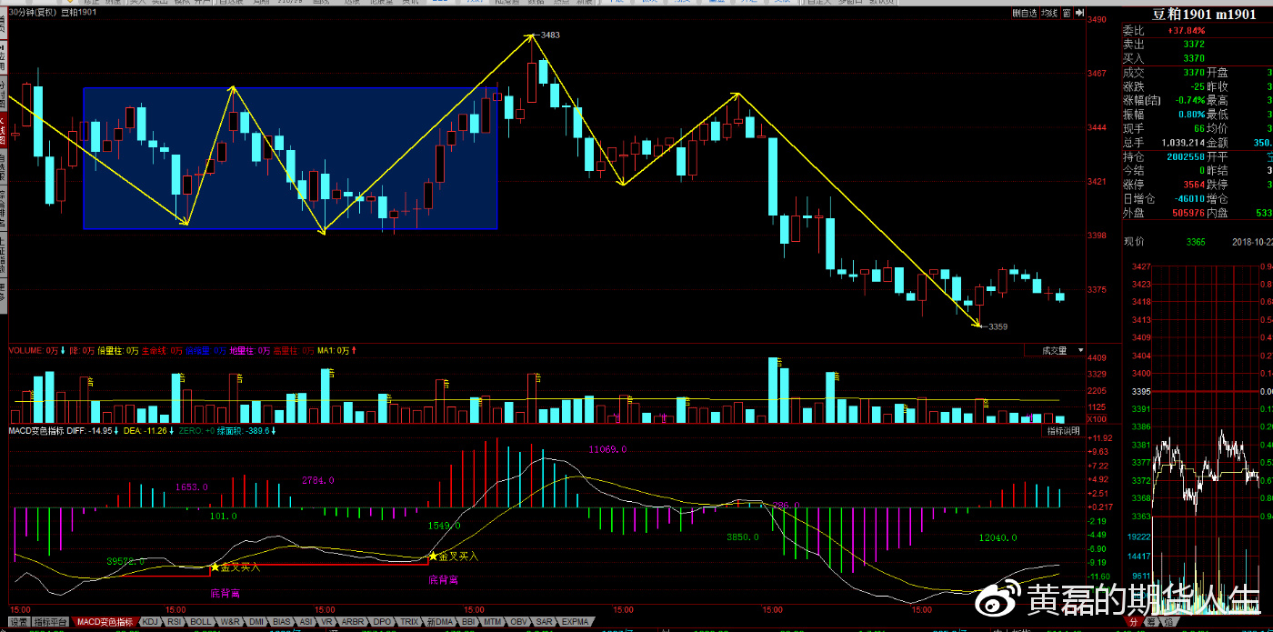Click the 涨跌 value -25
Screen dimensions: 1273x632
(x=1197, y=86)
